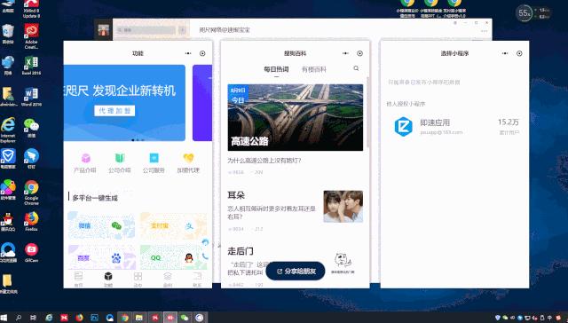Select the stacked-layers bottom tab
568x323 pixels.
tap(168, 280)
